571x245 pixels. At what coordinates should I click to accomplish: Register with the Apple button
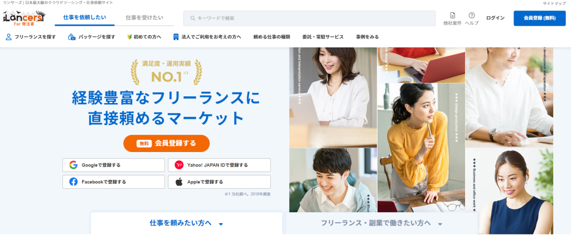(219, 182)
